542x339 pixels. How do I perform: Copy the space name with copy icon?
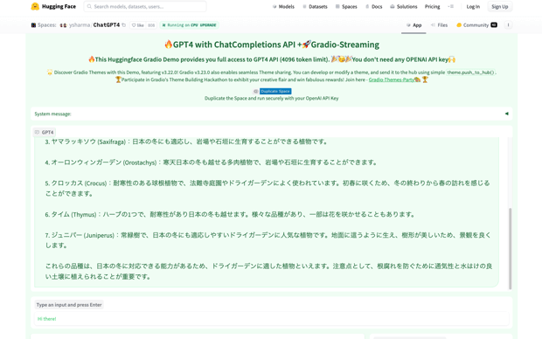click(124, 25)
